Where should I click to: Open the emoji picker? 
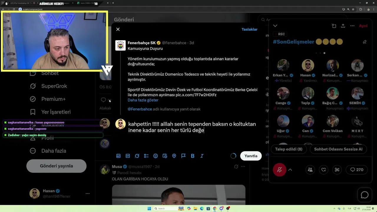(156, 156)
